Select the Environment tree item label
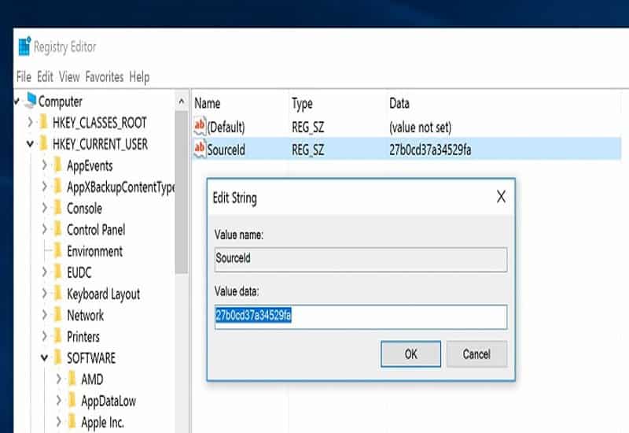629x433 pixels. (x=94, y=251)
